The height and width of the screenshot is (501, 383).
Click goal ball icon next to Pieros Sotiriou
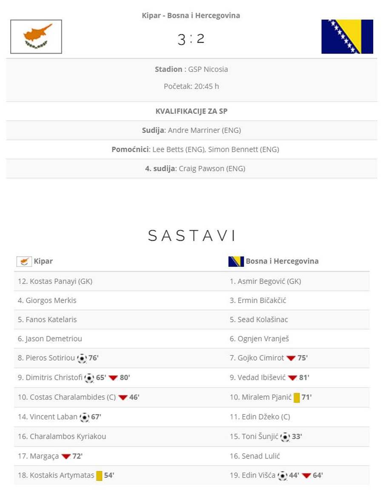tap(82, 358)
